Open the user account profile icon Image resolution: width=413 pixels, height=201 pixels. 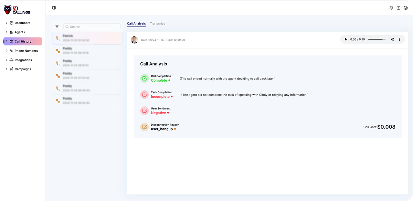click(x=406, y=8)
